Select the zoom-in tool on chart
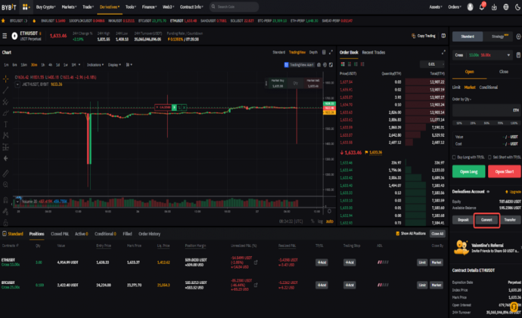This screenshot has width=522, height=318. tap(6, 185)
